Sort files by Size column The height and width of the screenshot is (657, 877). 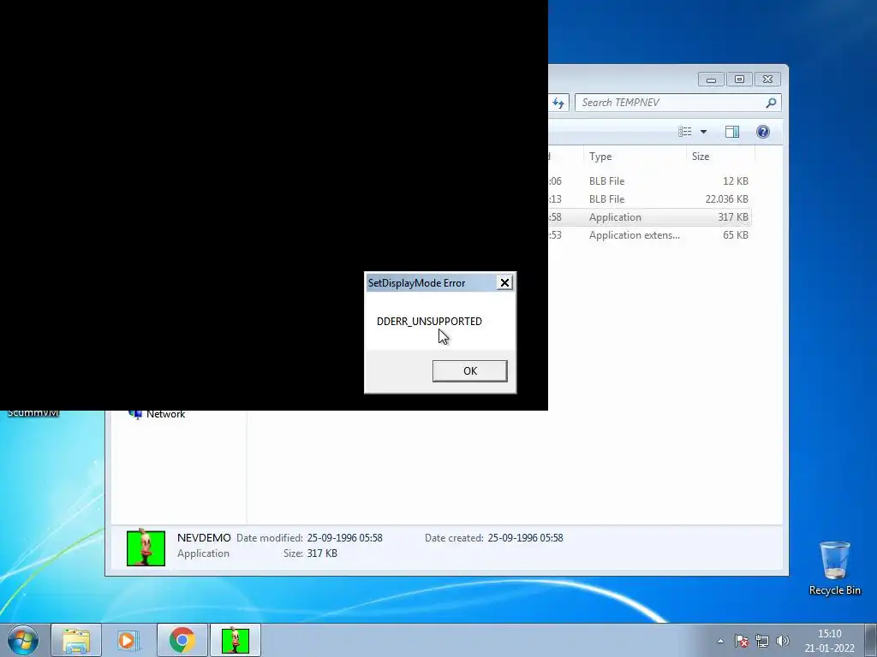pyautogui.click(x=720, y=157)
